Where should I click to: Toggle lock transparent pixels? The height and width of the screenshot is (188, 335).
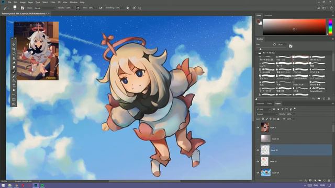(x=263, y=119)
